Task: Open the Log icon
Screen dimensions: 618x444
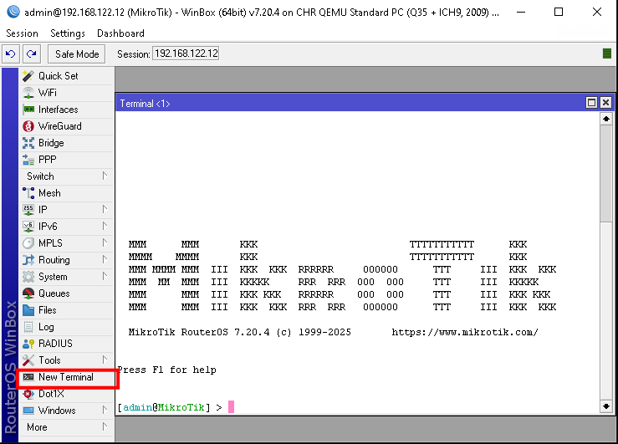Action: [28, 327]
